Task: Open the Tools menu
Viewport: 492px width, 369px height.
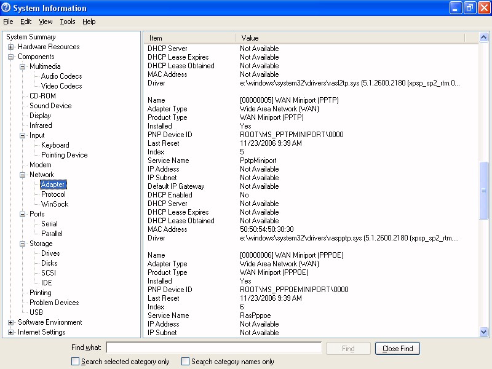Action: tap(68, 22)
